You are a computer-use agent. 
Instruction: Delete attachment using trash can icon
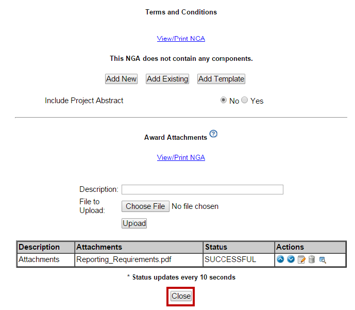[312, 259]
